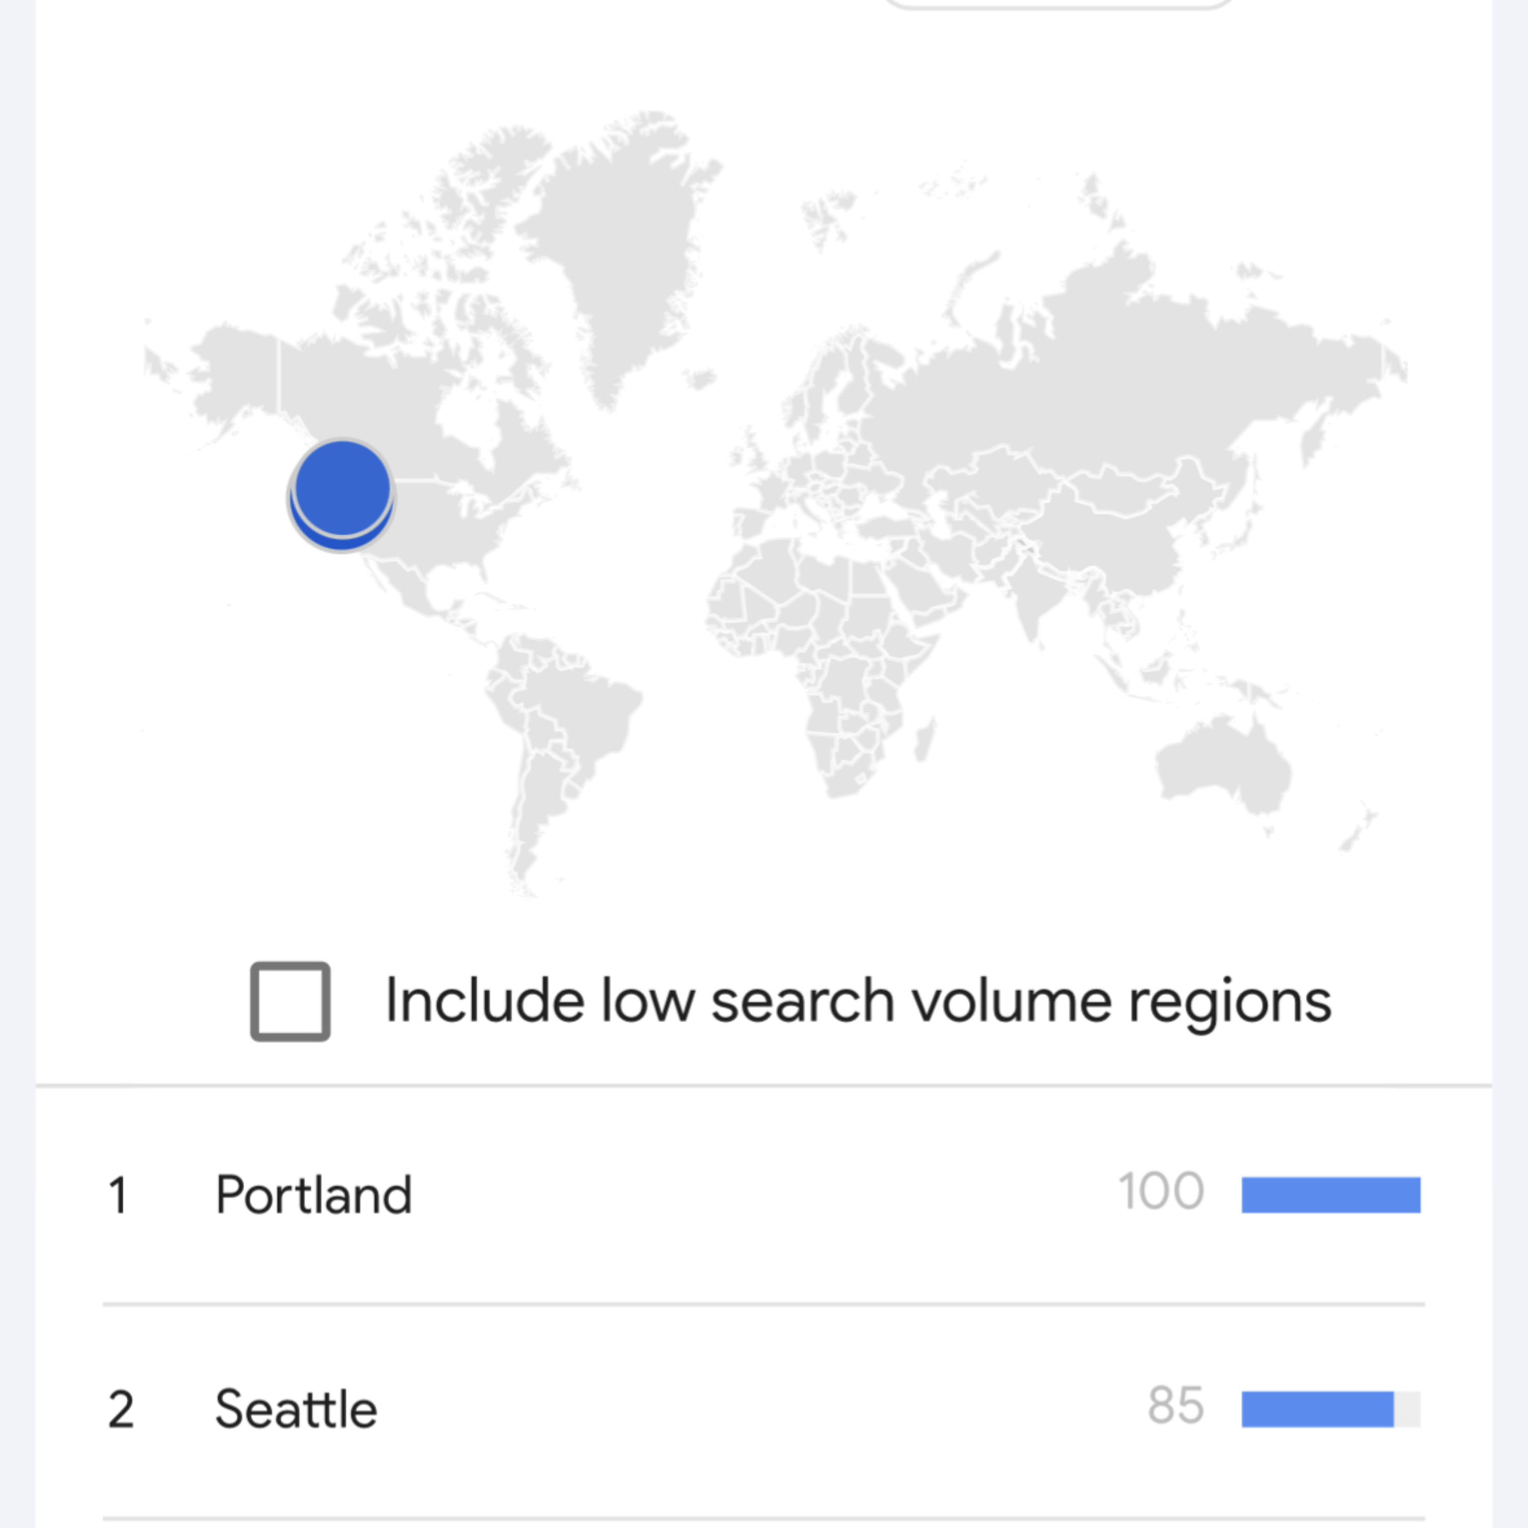Image resolution: width=1528 pixels, height=1528 pixels.
Task: Click Portland's full blue interest bar
Action: [1330, 1194]
